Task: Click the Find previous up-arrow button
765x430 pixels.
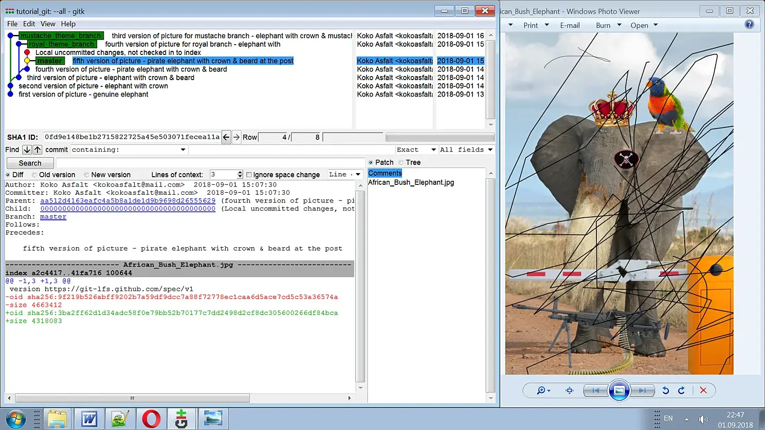Action: pos(38,149)
